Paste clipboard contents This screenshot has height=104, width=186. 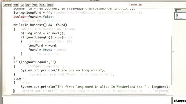(x=35, y=5)
